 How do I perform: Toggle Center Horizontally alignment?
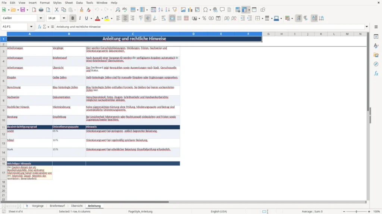click(x=125, y=18)
